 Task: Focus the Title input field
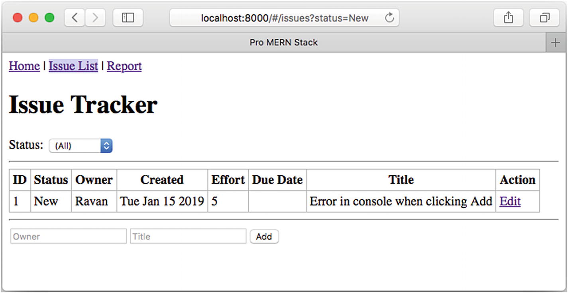(x=188, y=236)
